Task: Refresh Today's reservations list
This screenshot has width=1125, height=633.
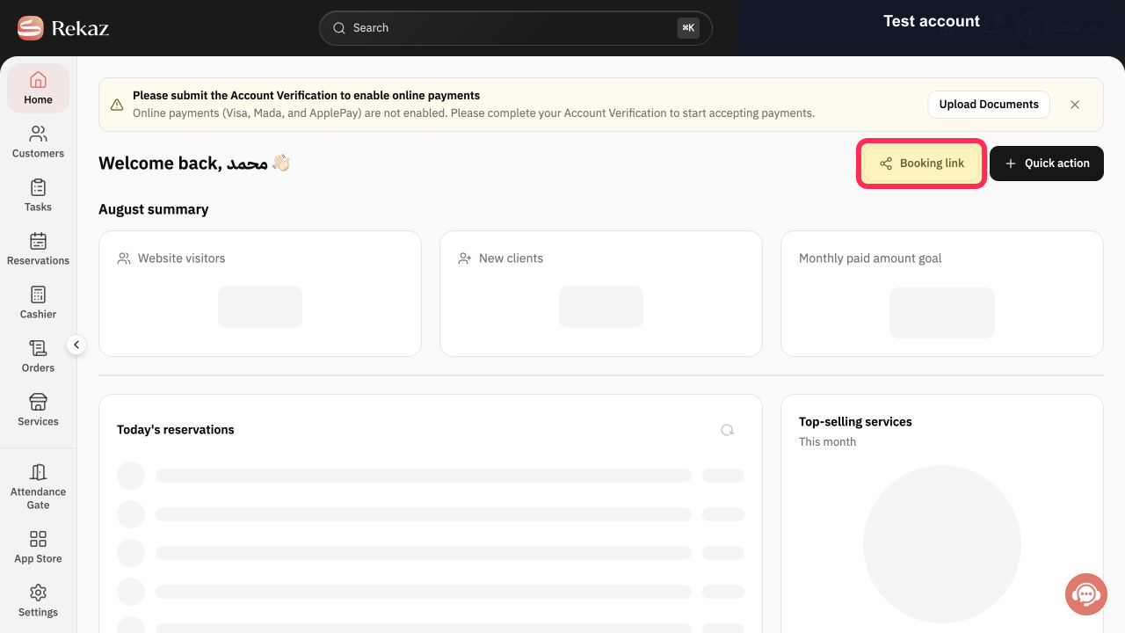Action: tap(727, 430)
